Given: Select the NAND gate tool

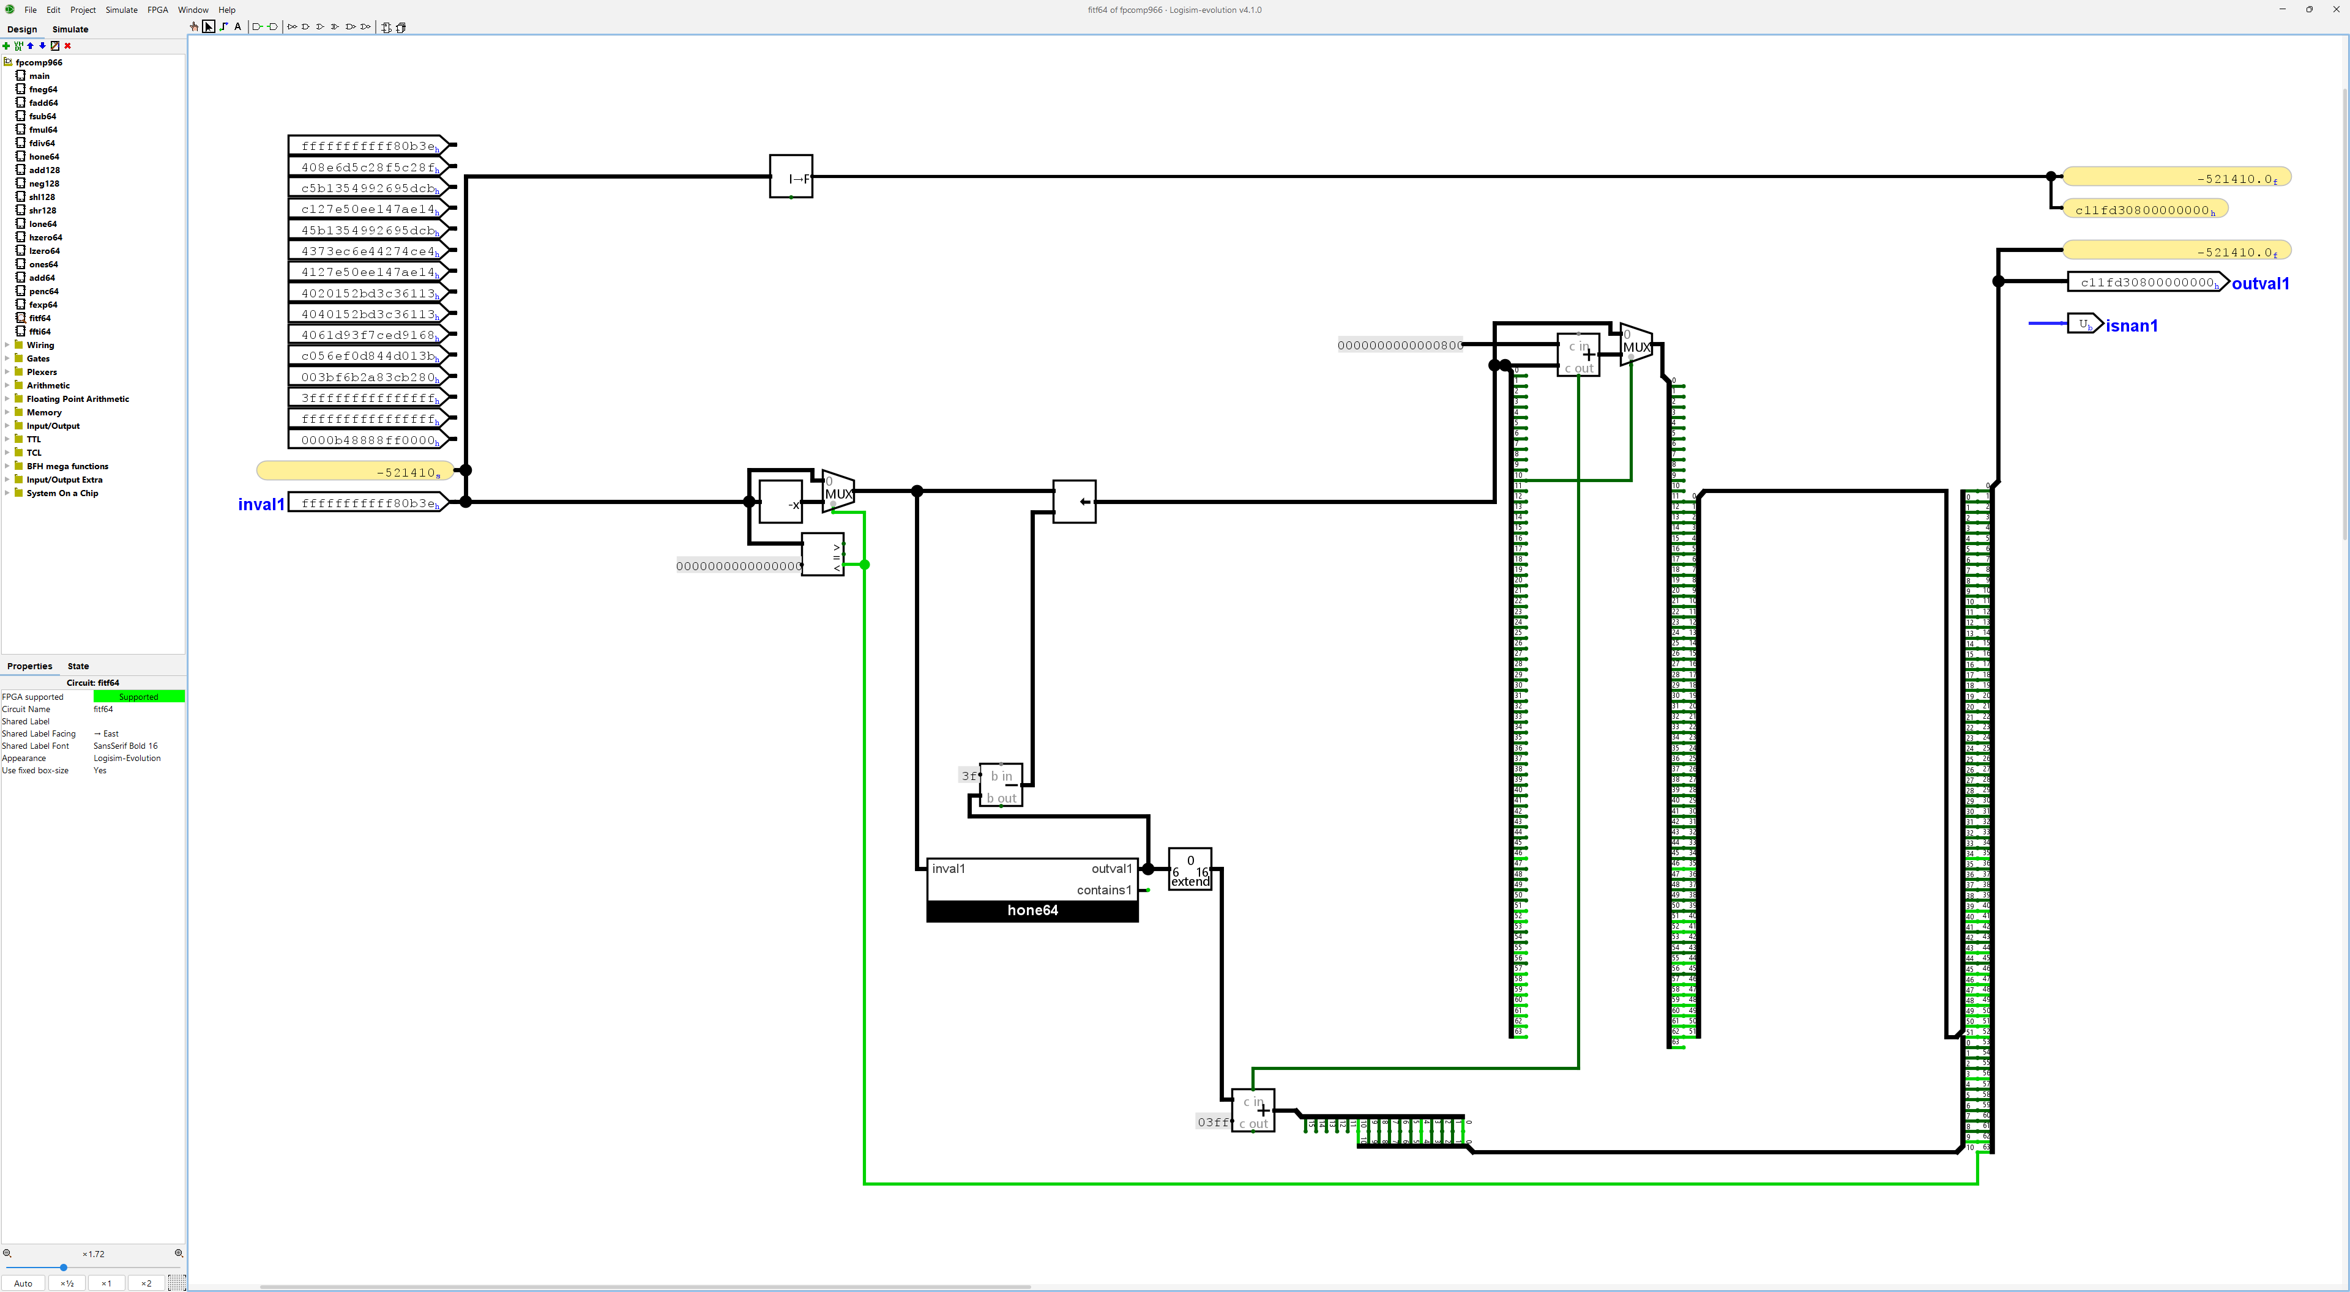Looking at the screenshot, I should pos(350,28).
